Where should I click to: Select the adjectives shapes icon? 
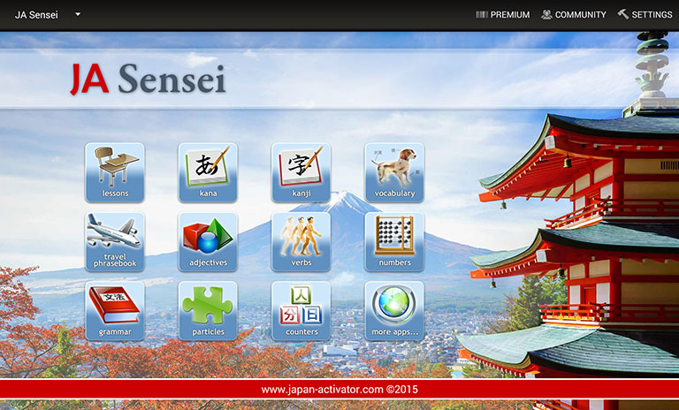click(x=208, y=241)
